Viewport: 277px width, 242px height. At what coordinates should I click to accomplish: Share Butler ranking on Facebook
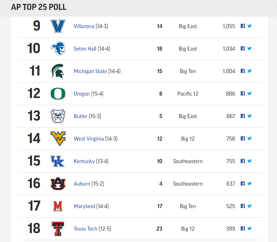(243, 116)
